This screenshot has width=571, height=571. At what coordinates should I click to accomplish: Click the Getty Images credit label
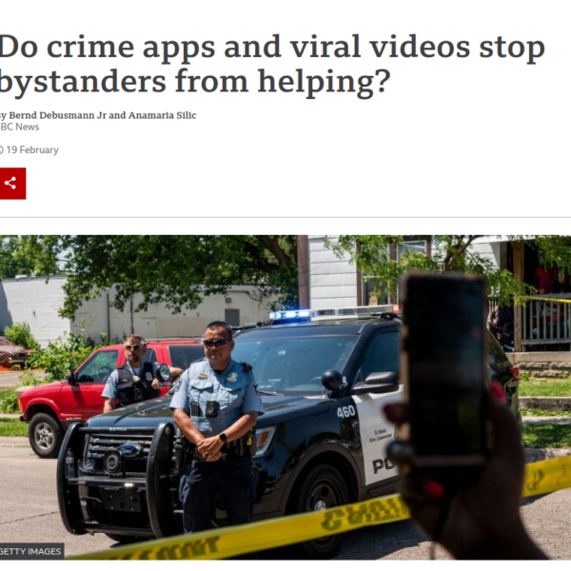coord(31,551)
